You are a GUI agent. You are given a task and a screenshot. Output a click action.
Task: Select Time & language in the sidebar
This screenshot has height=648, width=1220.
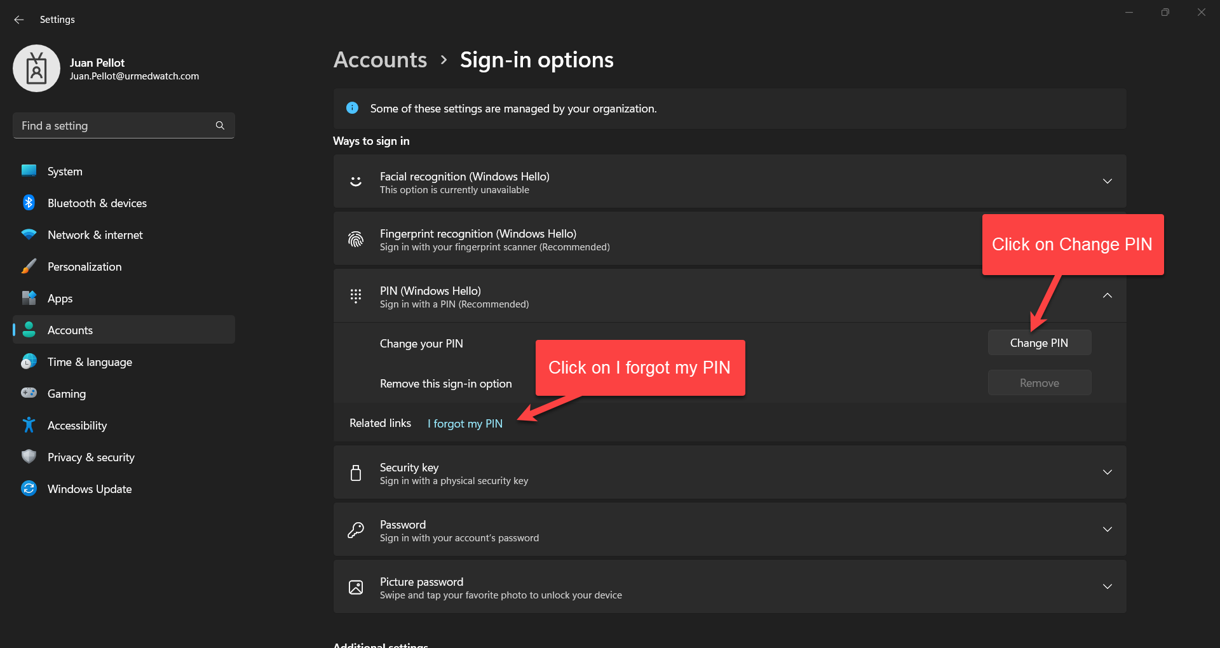[90, 362]
